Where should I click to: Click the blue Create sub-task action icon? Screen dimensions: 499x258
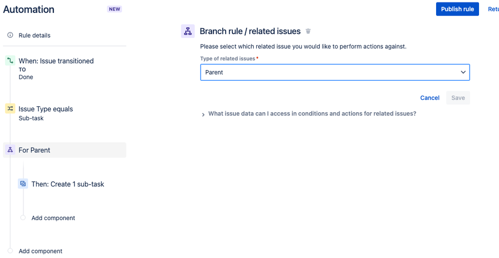[23, 184]
